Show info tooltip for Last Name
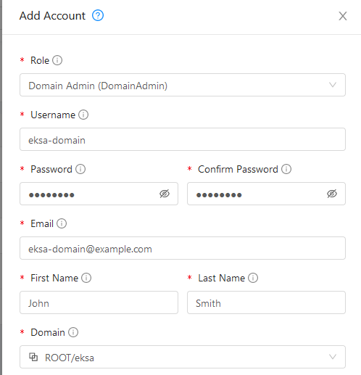 point(253,278)
